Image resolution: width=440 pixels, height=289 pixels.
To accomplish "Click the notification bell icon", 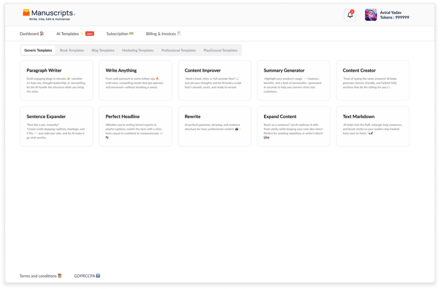I will [x=350, y=15].
